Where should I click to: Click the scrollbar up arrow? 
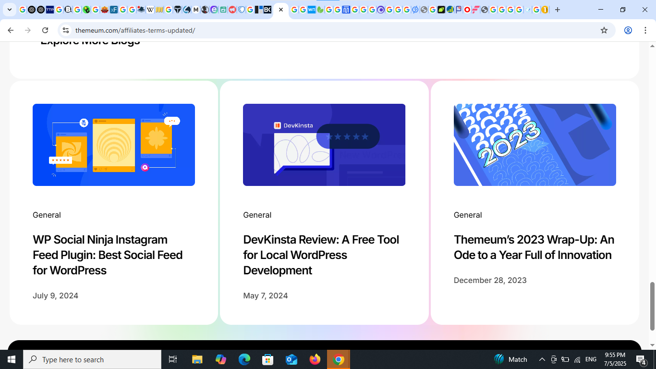[652, 46]
